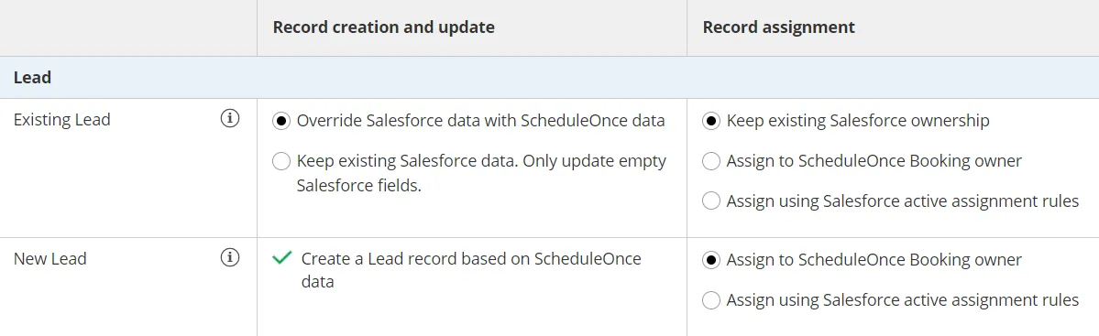Click the Override Salesforce data label text
The image size is (1099, 336).
point(481,121)
